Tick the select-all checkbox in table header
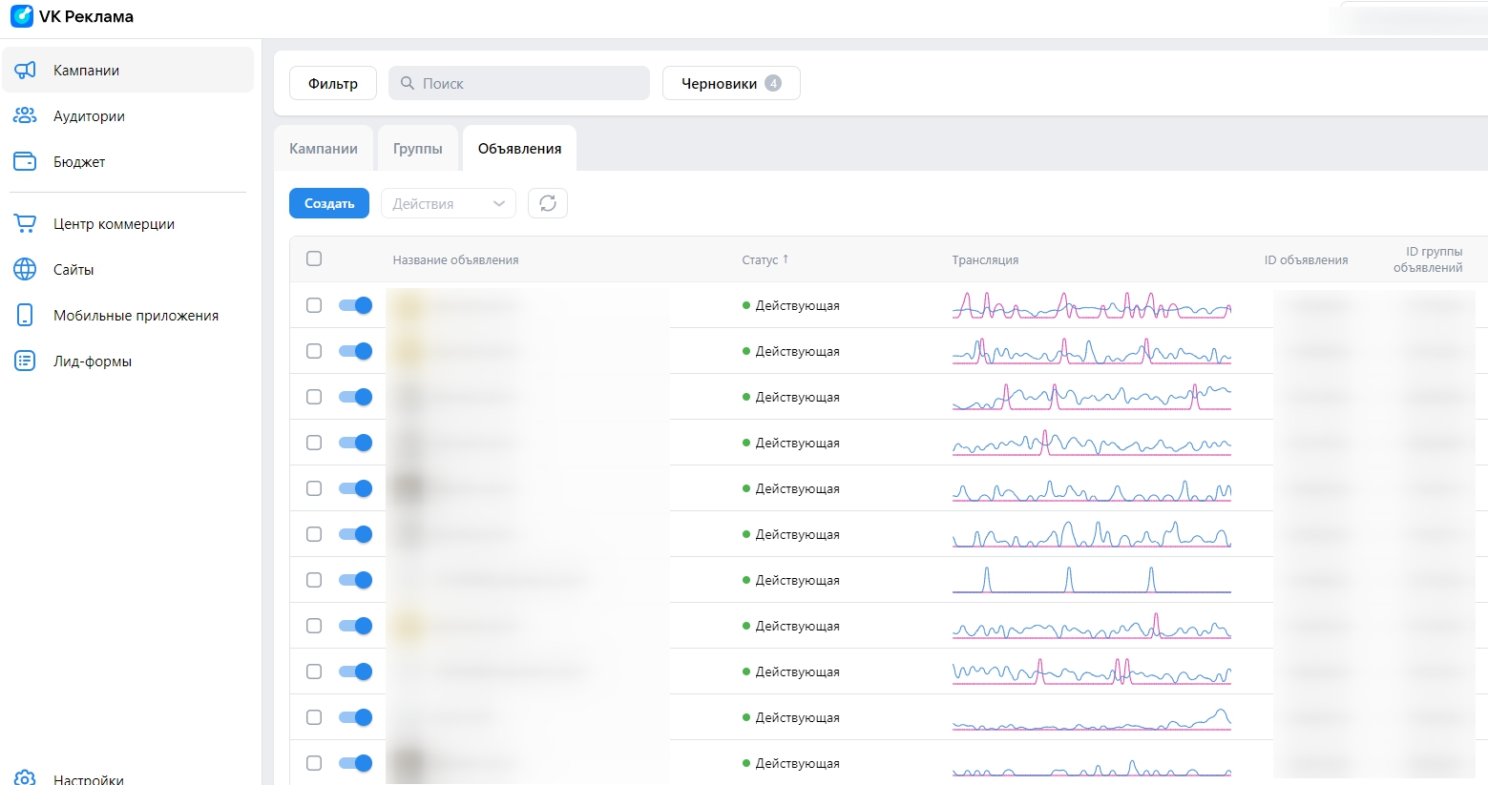 [314, 258]
